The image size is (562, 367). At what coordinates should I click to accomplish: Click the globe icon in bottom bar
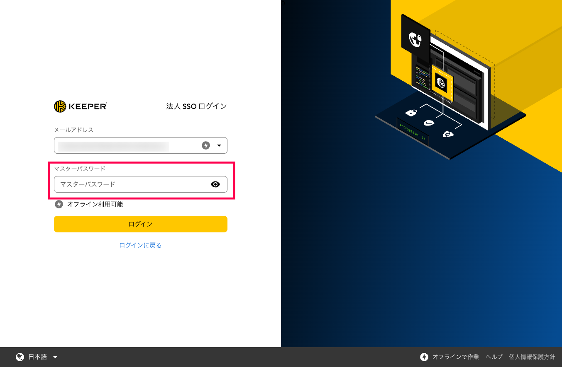(20, 357)
